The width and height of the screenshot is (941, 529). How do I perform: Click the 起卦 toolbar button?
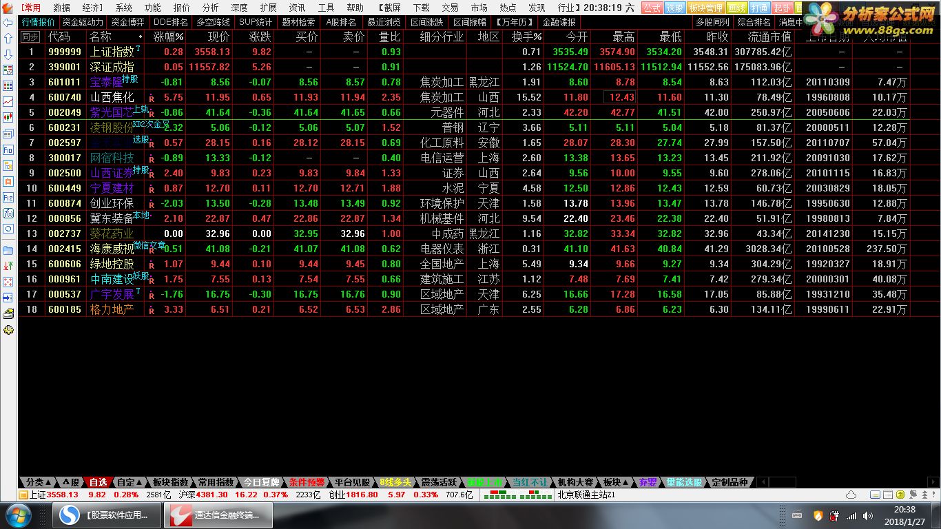click(781, 8)
